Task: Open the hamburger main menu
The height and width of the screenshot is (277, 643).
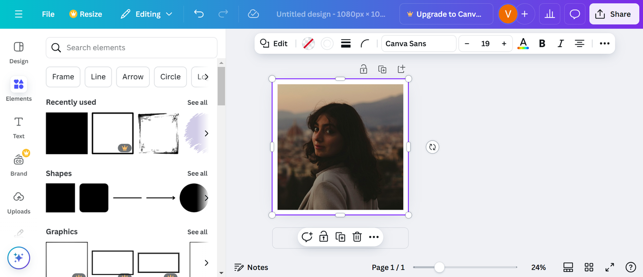Action: (19, 14)
